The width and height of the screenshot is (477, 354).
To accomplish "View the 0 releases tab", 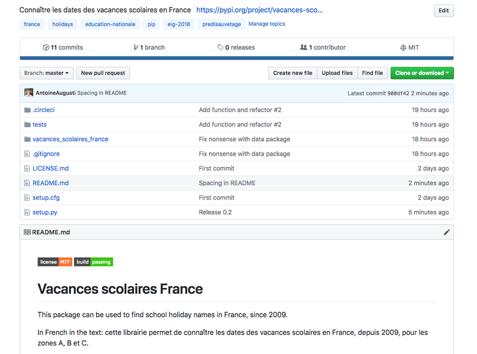I will point(236,48).
